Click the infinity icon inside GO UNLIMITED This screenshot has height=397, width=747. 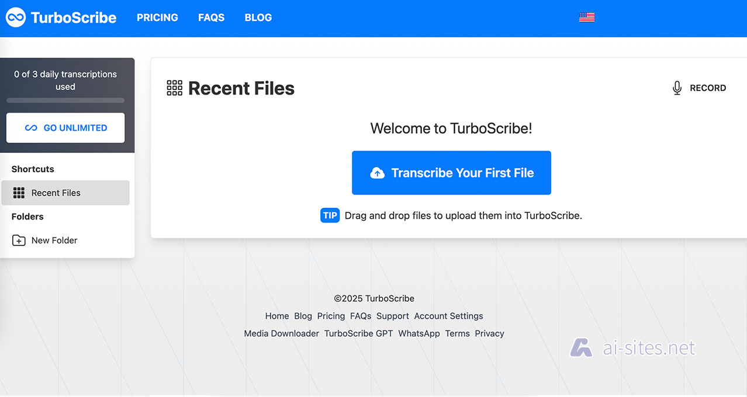click(x=30, y=127)
